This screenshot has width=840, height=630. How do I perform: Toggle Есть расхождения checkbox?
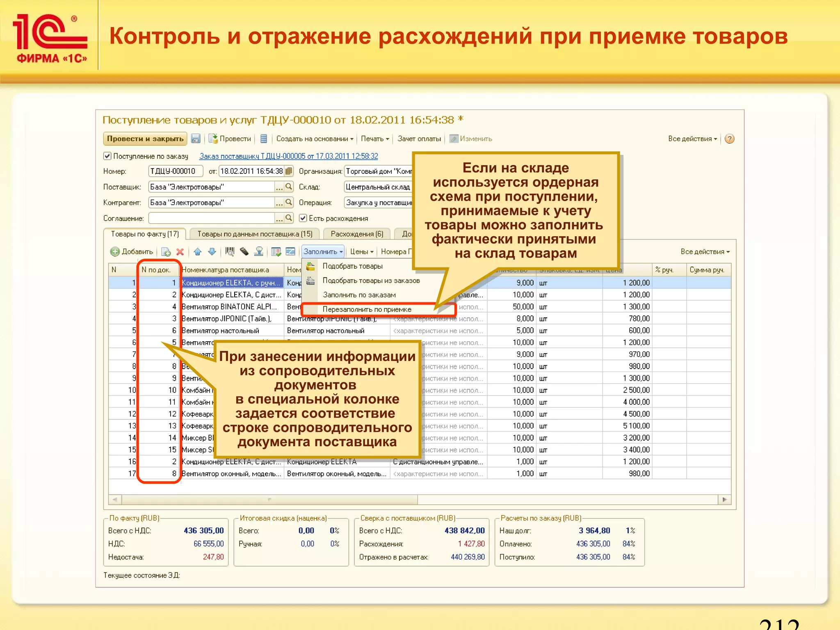tap(303, 218)
